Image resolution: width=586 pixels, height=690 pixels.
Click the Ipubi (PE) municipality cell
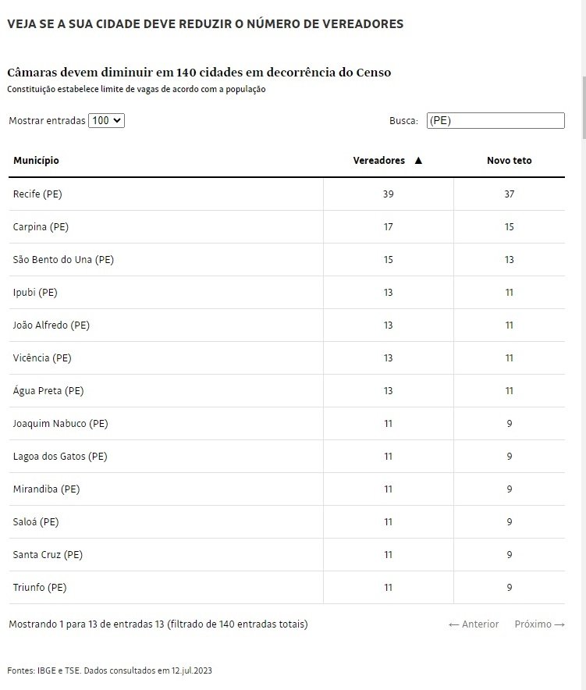(35, 293)
